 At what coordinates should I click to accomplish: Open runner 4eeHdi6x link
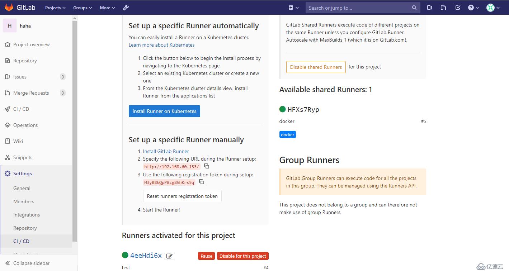146,256
